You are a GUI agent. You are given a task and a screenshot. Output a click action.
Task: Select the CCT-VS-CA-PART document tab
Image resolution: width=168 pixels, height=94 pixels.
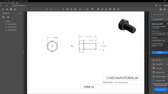click(x=19, y=5)
